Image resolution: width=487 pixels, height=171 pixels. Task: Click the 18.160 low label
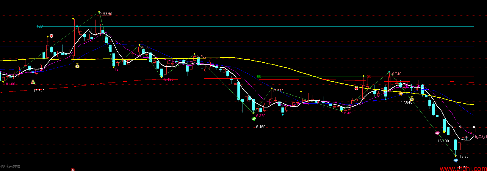(x=10, y=84)
